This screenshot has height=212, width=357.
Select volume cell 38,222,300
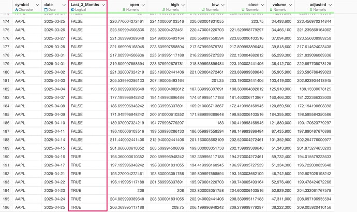tap(281, 207)
